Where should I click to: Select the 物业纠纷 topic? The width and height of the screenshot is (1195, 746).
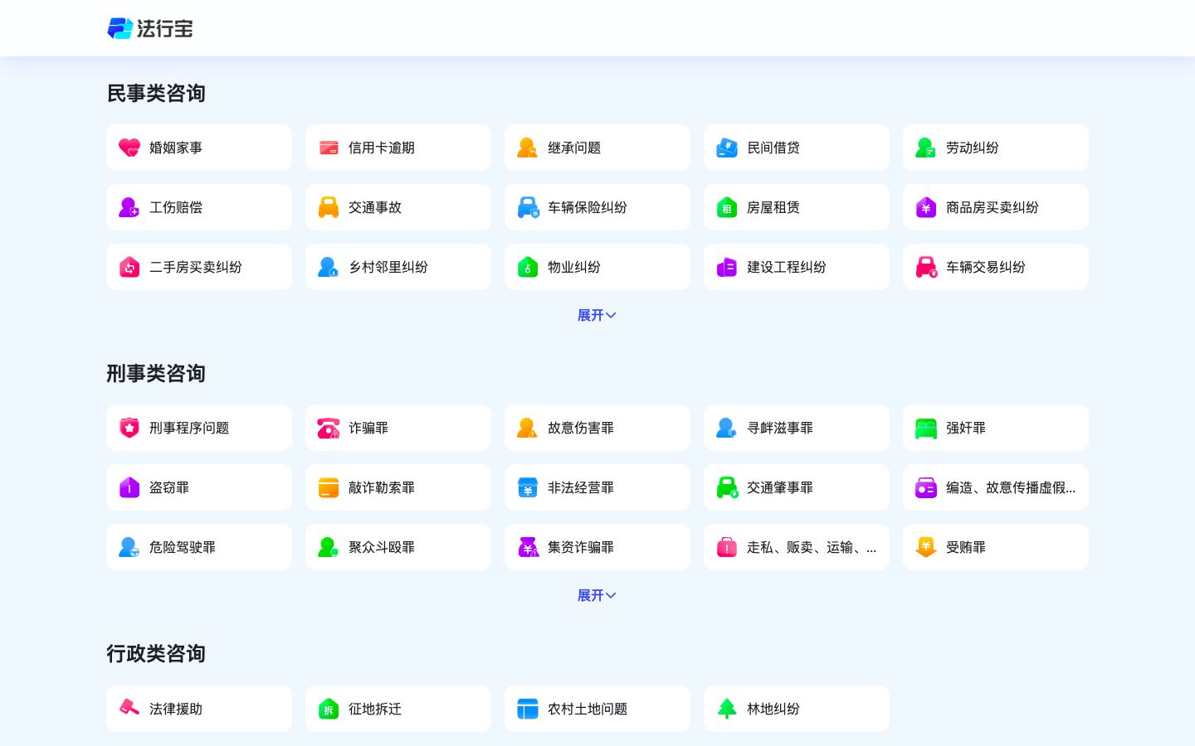(597, 266)
